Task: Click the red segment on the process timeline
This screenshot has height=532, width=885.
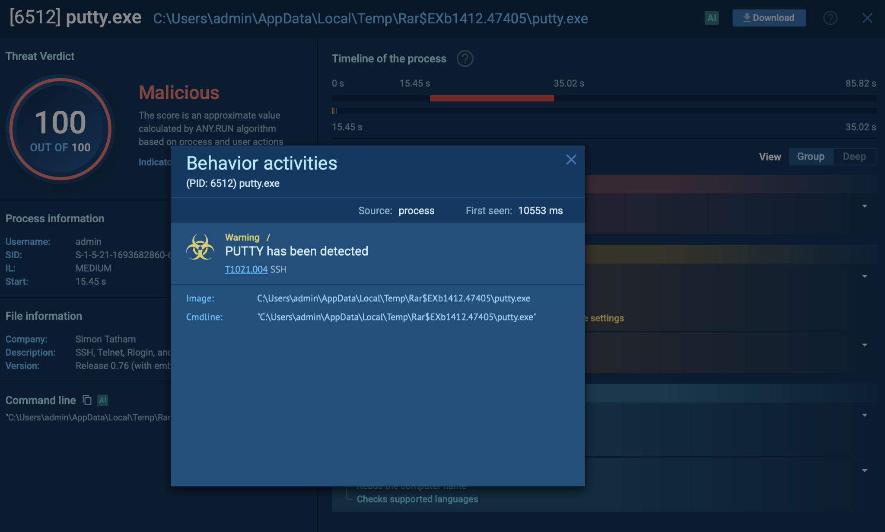Action: coord(492,98)
